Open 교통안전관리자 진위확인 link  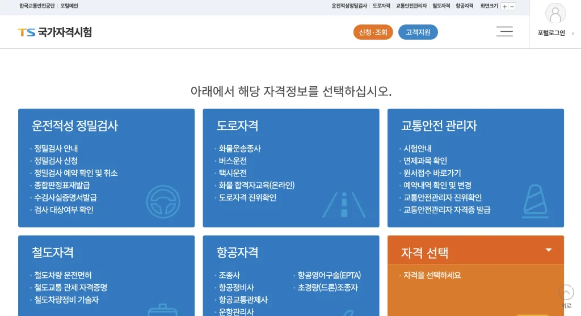click(443, 197)
